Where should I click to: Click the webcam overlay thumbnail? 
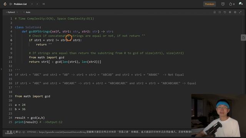219,116
